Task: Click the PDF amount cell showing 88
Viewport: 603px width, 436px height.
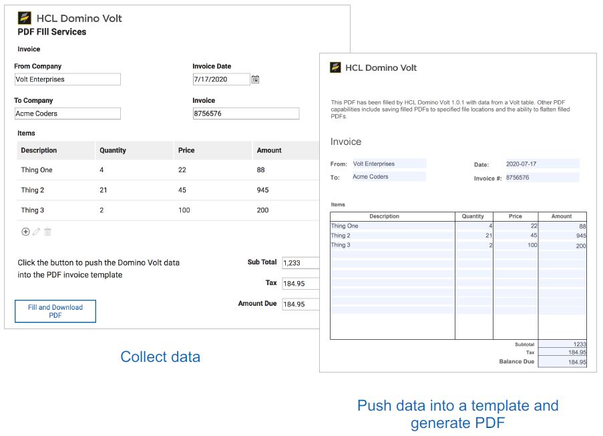Action: tap(563, 226)
